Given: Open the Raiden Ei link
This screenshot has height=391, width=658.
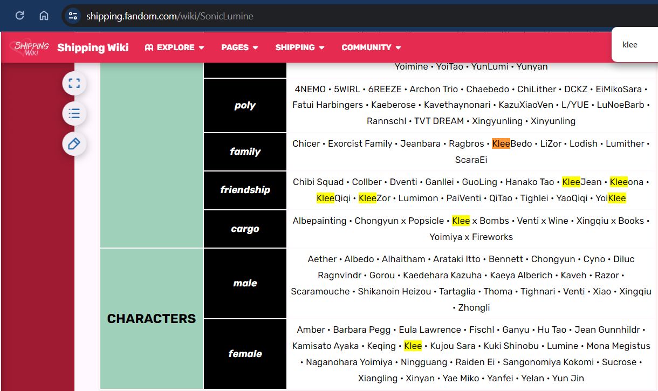Looking at the screenshot, I should tap(475, 362).
